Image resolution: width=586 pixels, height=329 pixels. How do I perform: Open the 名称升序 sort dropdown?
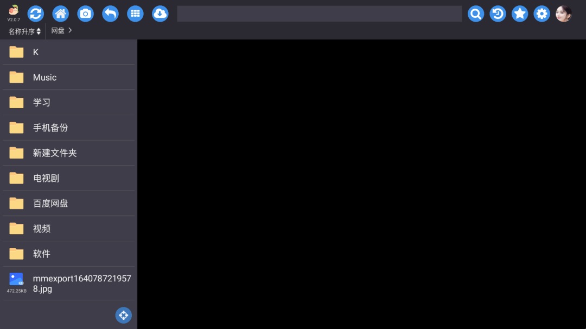click(x=24, y=31)
